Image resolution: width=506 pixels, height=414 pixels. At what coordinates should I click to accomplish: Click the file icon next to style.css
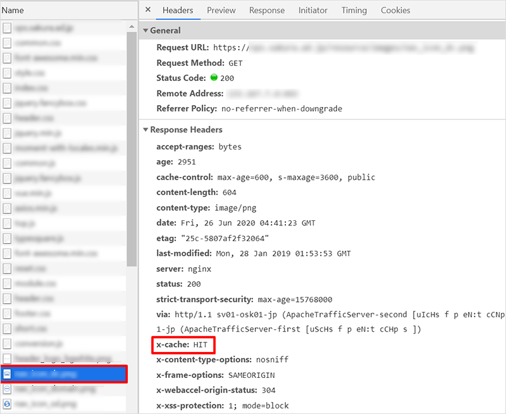pyautogui.click(x=7, y=73)
